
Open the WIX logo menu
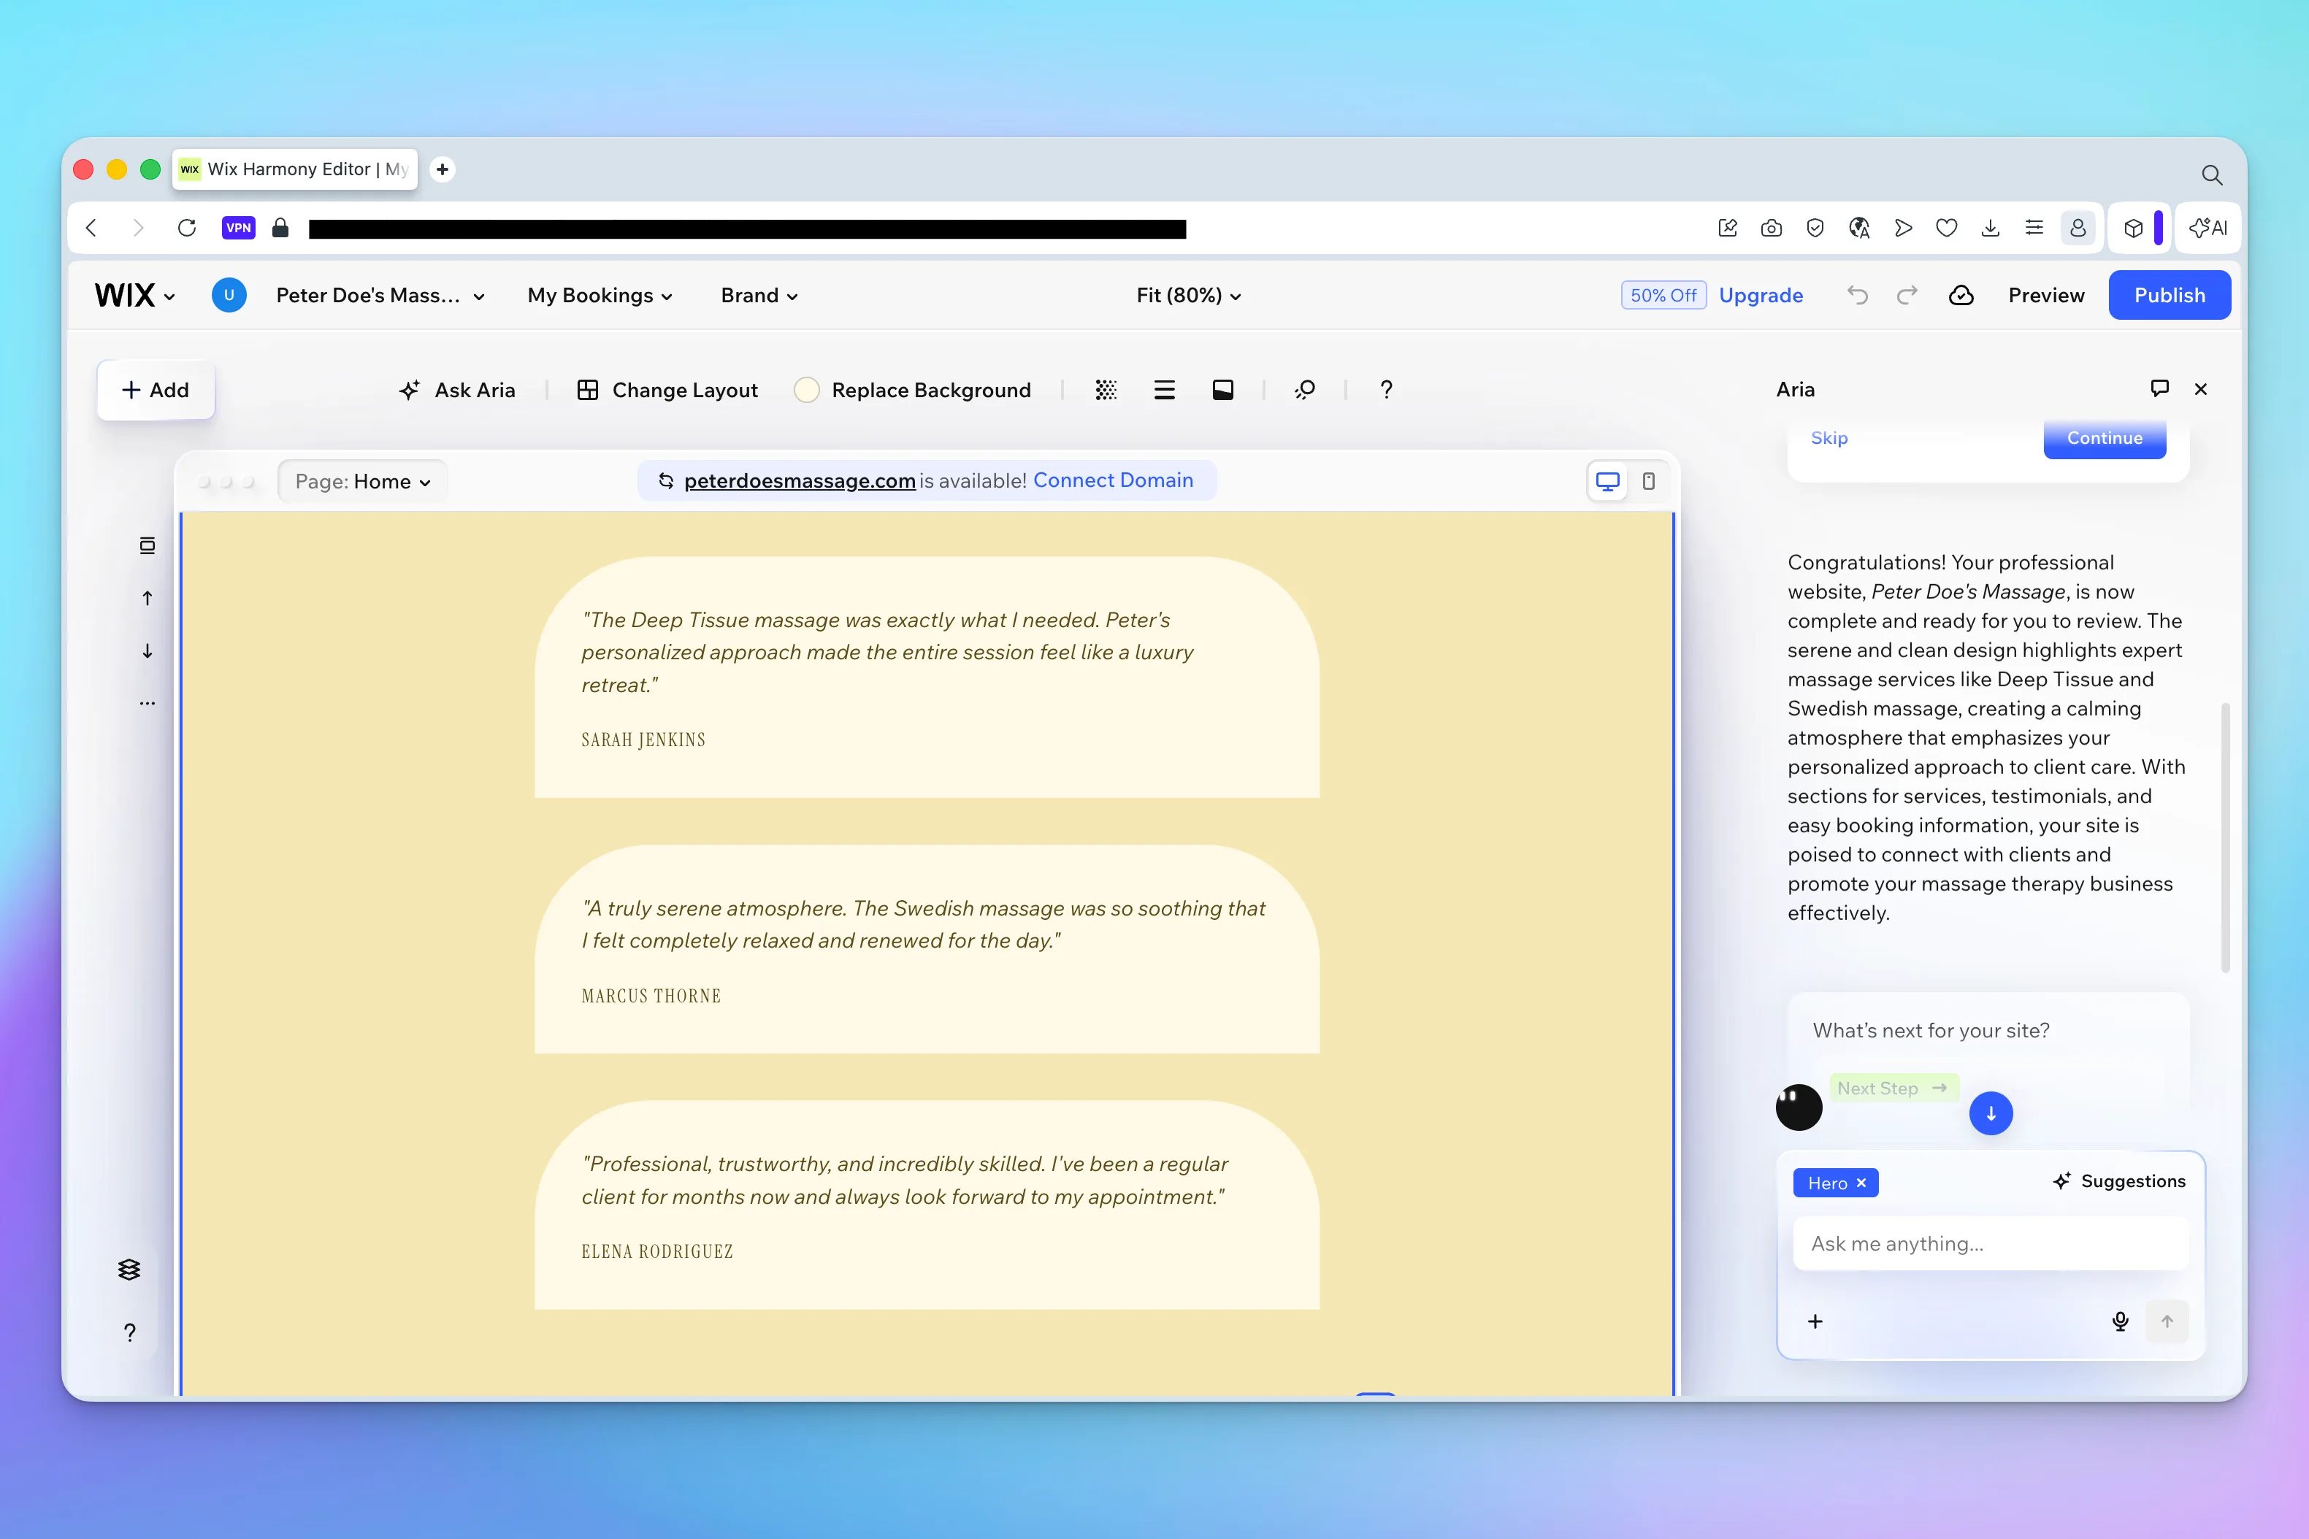click(134, 296)
